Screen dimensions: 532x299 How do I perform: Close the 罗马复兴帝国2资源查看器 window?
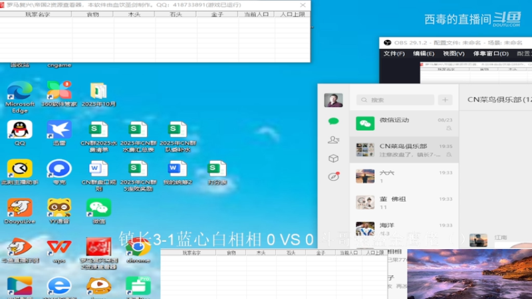pos(303,5)
